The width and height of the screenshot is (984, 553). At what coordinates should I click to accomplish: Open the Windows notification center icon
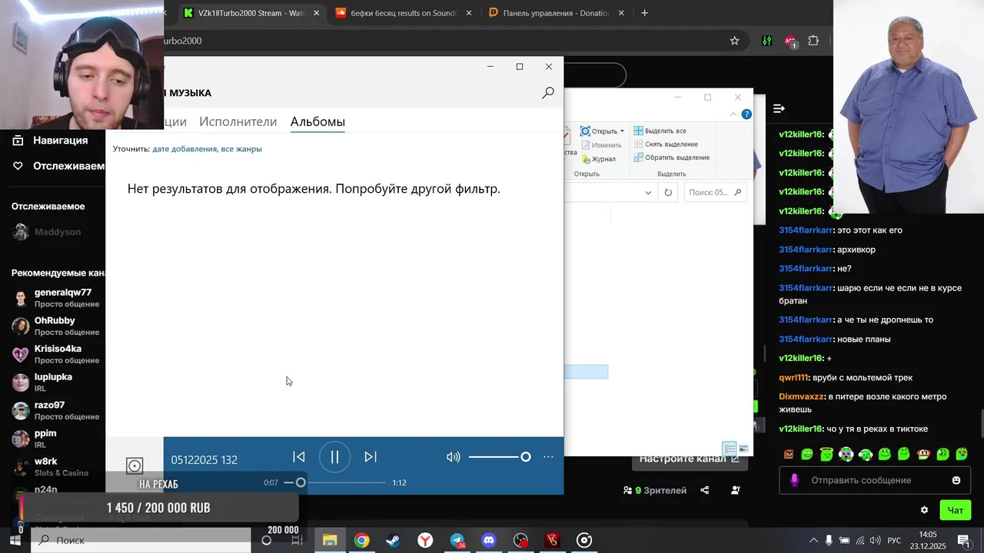tap(964, 541)
